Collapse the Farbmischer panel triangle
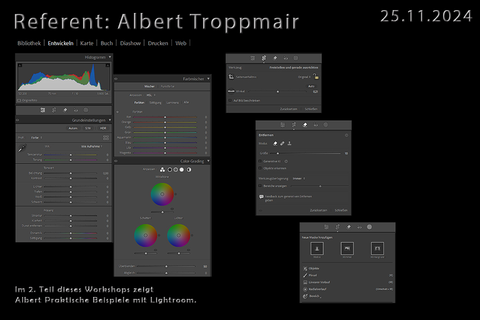 [x=208, y=79]
